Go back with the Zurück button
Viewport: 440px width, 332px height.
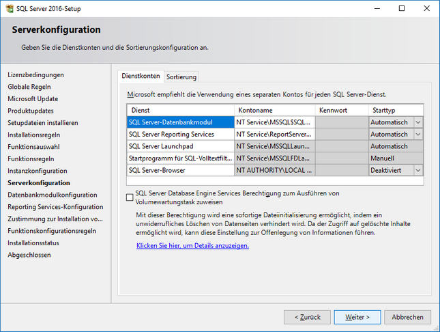307,317
